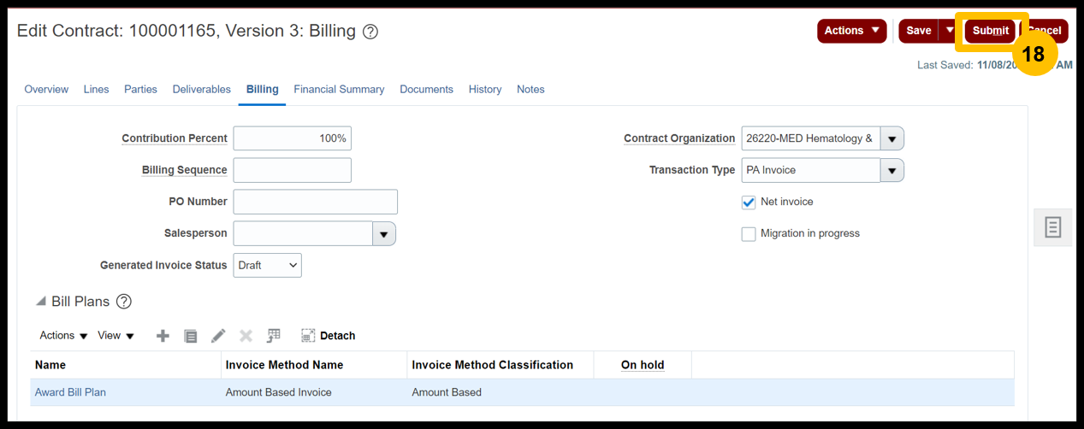Switch to the History tab
The image size is (1084, 429).
pyautogui.click(x=485, y=90)
